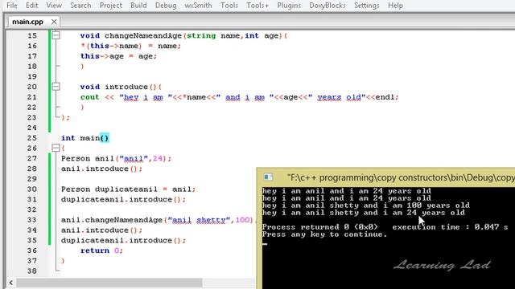This screenshot has width=515, height=289.
Task: Open the File menu
Action: [x=12, y=6]
